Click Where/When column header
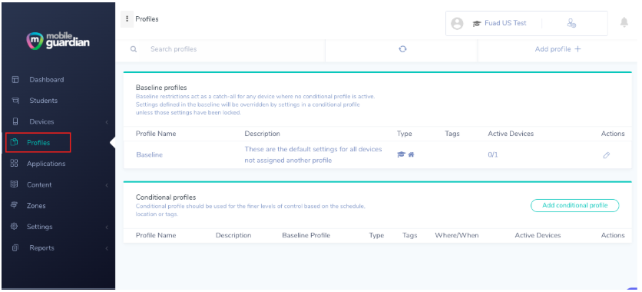Screen dimensions: 642x292 456,235
